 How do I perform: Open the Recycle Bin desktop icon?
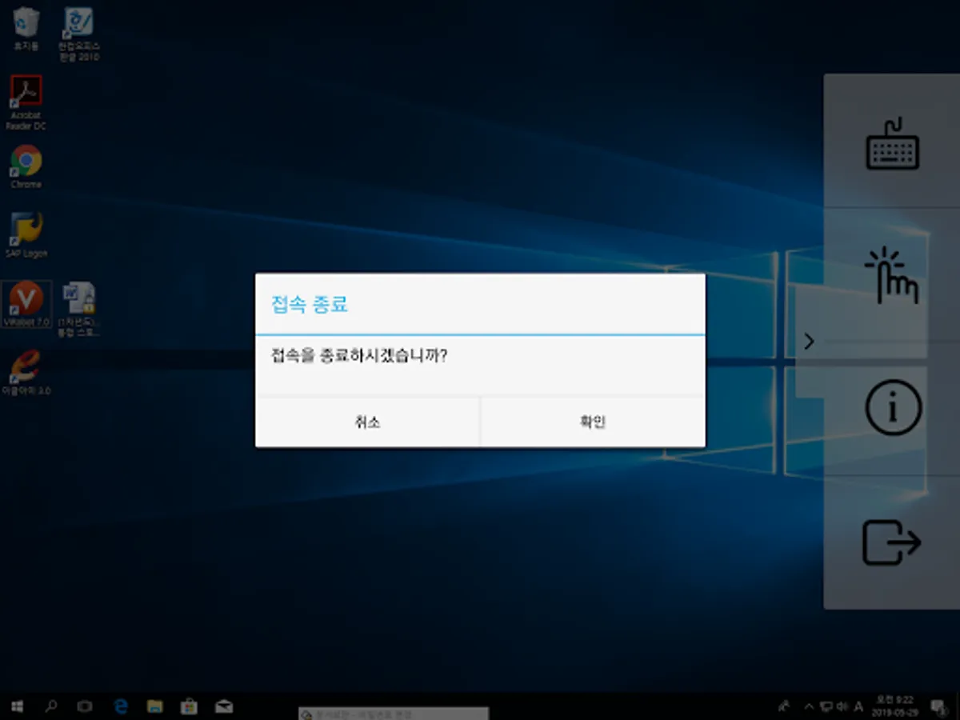26,30
